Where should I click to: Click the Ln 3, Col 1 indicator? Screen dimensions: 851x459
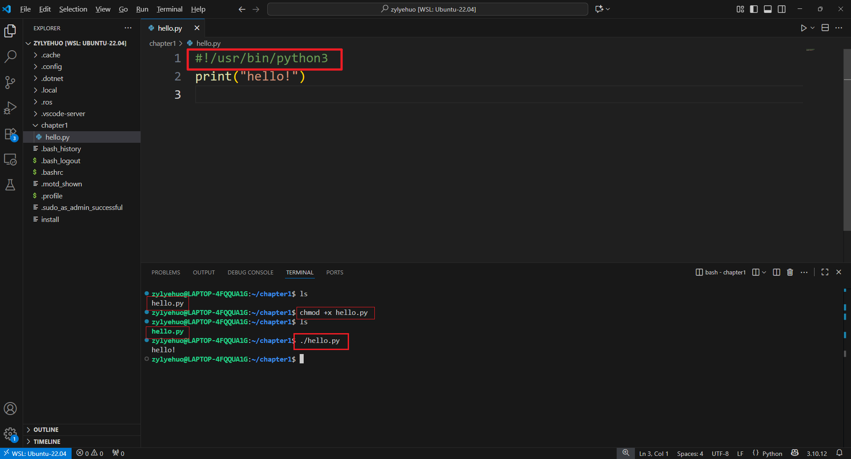click(654, 453)
